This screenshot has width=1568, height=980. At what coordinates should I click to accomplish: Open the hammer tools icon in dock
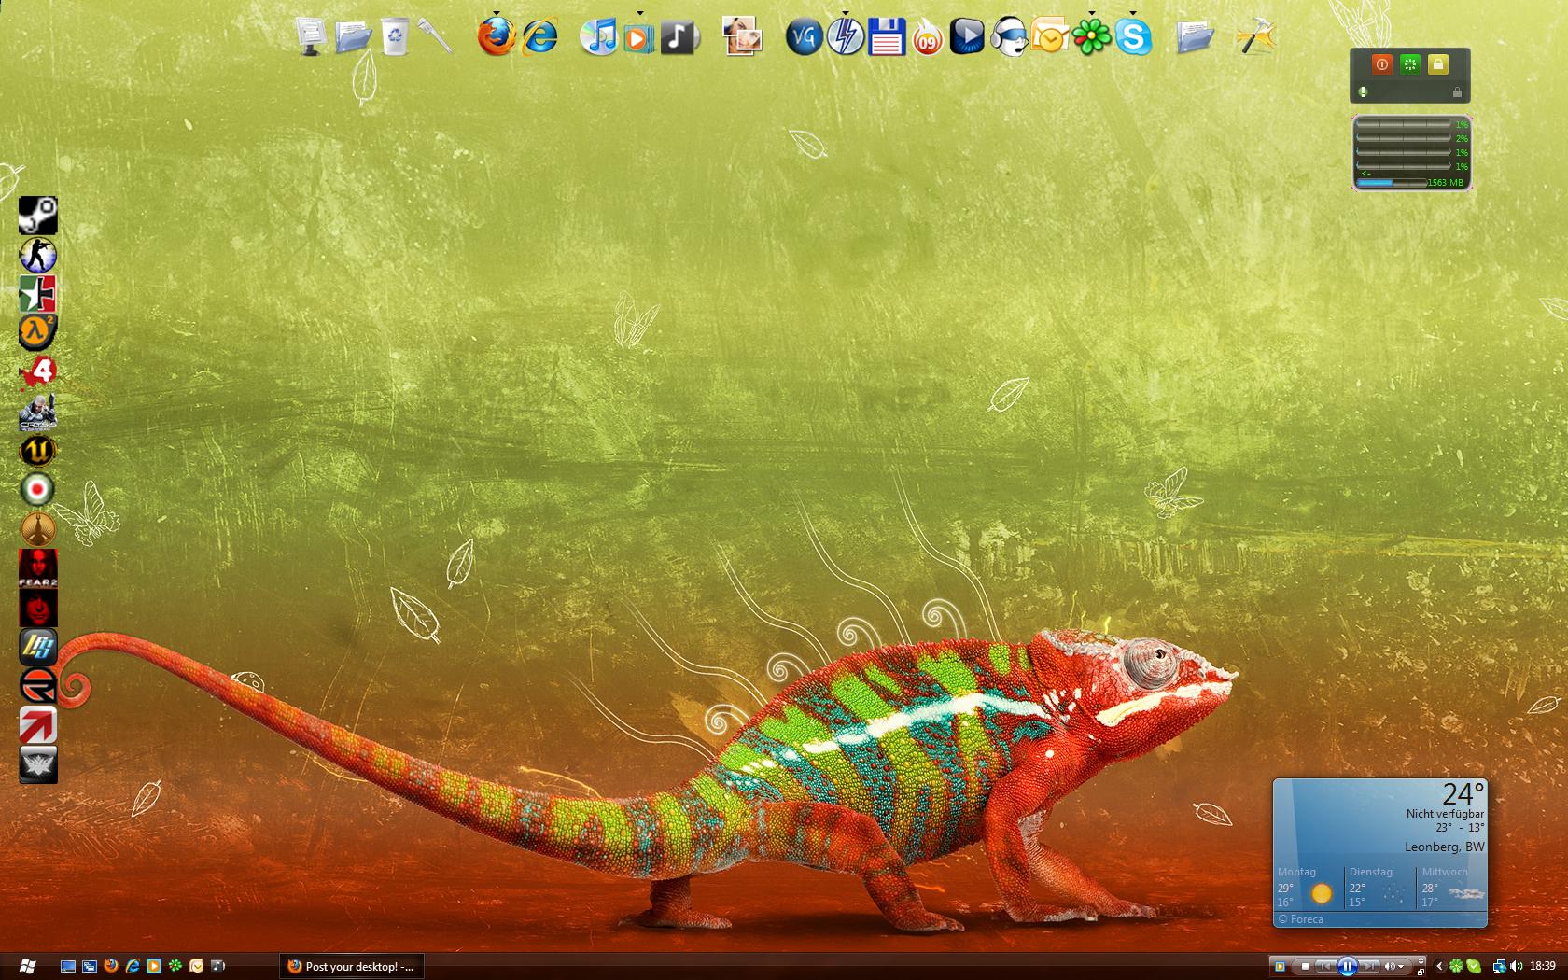coord(1256,37)
